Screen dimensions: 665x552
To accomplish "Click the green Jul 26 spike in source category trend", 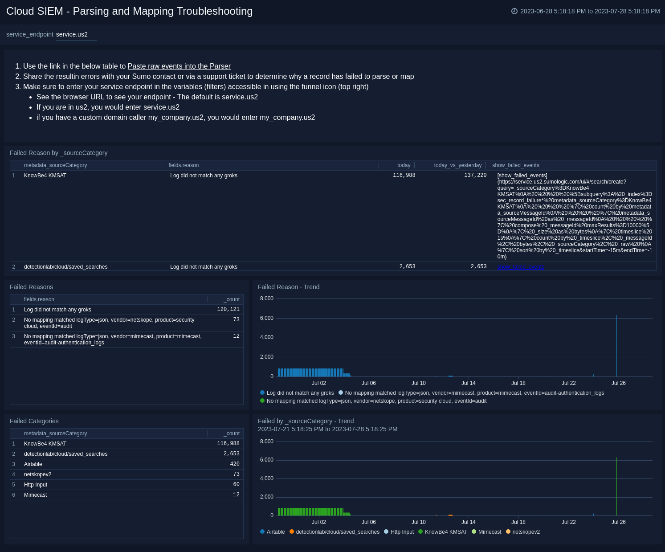I will pyautogui.click(x=617, y=486).
